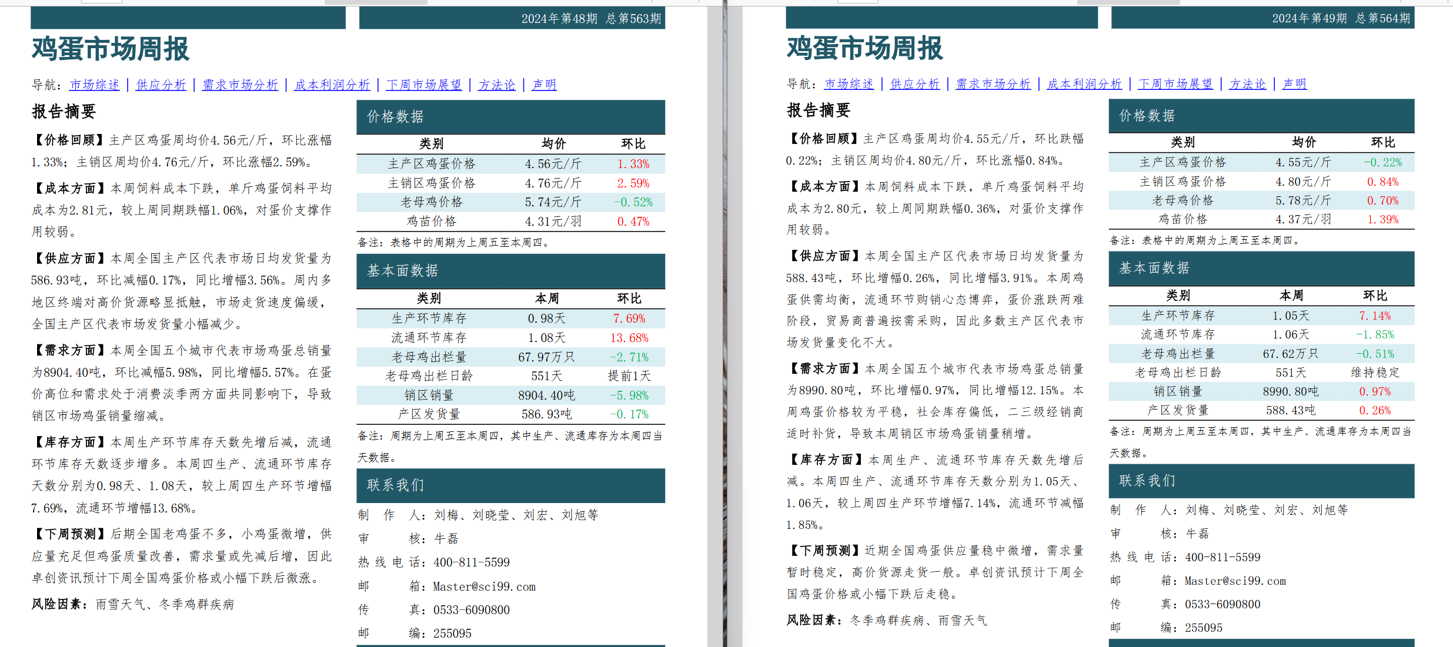
Task: Go to 需求市场分析 in right report
Action: (993, 84)
